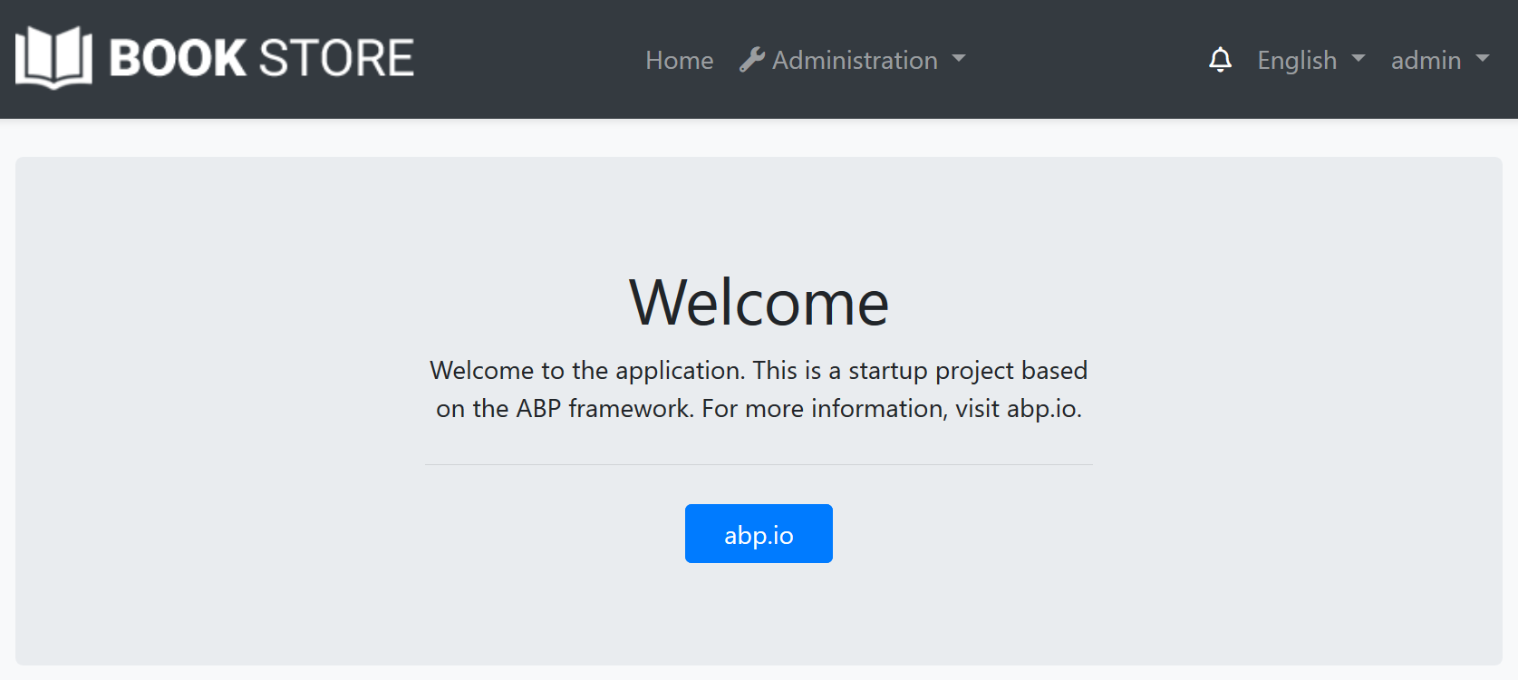The image size is (1518, 680).
Task: Expand the English language caret arrow
Action: click(1358, 59)
